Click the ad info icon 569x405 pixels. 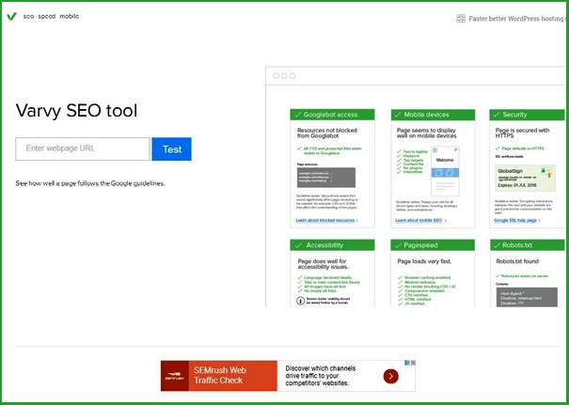[407, 363]
